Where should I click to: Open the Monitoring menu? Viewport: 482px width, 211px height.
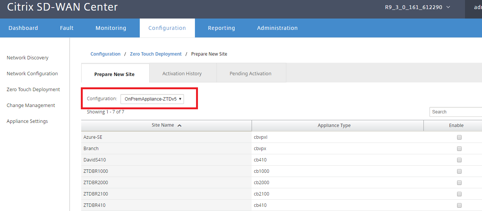point(111,28)
